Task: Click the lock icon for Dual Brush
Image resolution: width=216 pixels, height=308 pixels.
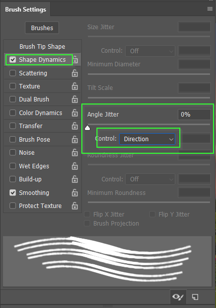Action: 75,99
